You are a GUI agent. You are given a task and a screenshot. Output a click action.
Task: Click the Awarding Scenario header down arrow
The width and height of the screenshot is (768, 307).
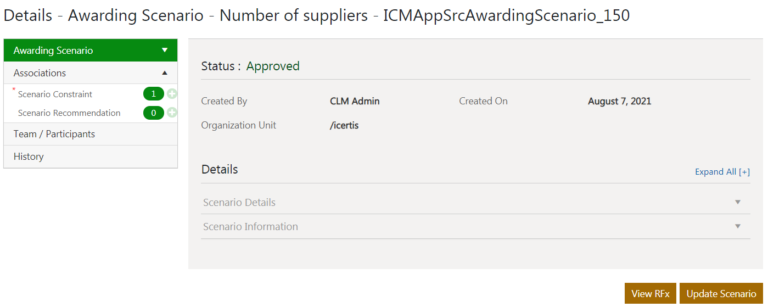pos(165,51)
